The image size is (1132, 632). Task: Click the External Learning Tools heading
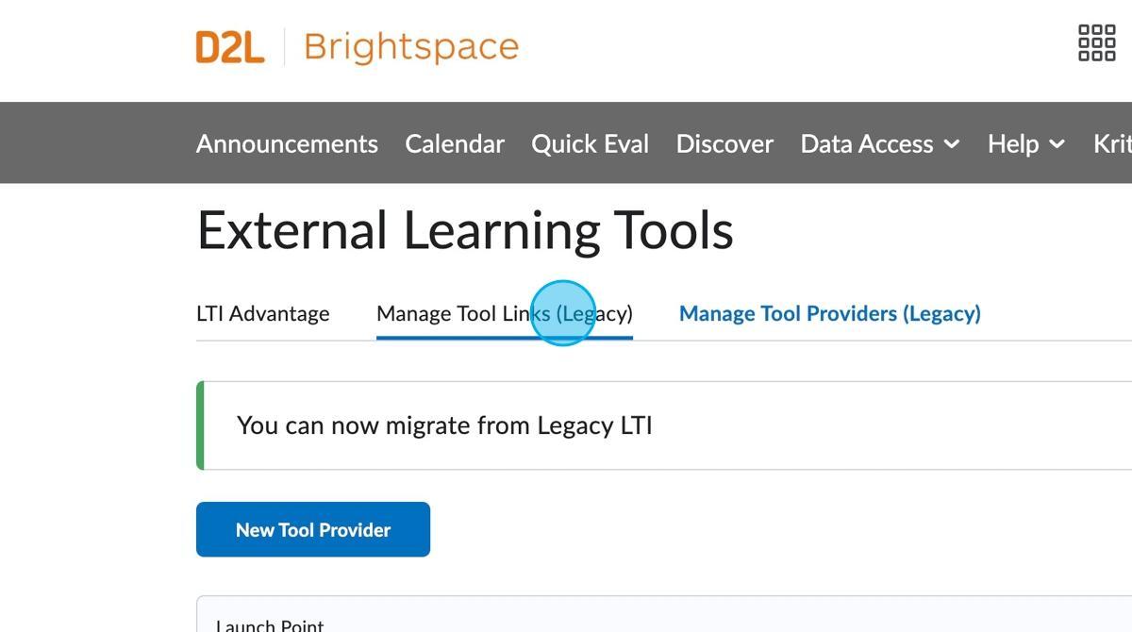pyautogui.click(x=464, y=230)
